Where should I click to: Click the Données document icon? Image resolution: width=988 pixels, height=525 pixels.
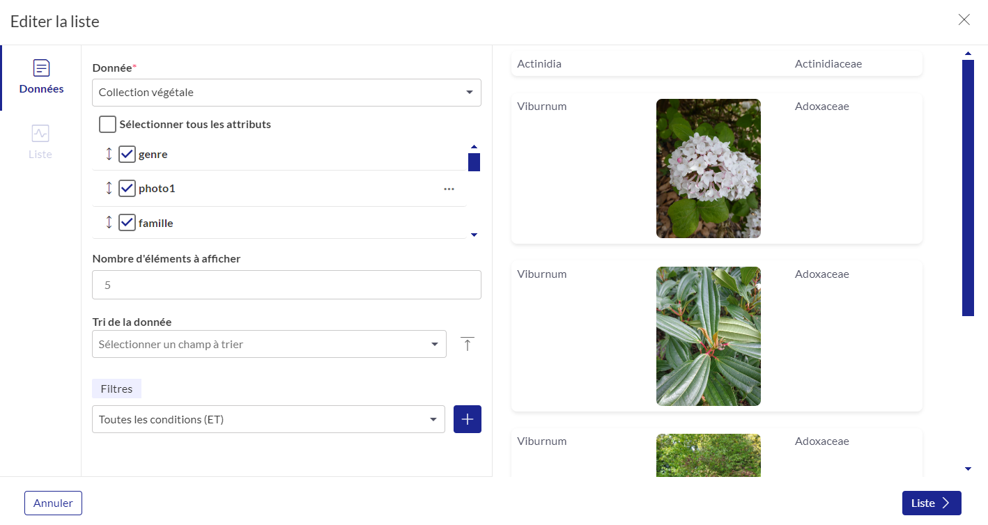tap(42, 68)
